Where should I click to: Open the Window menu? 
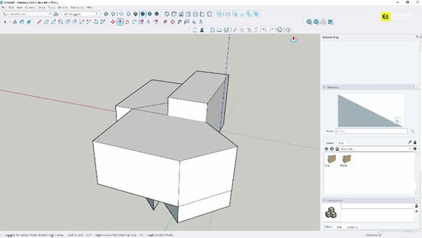tap(63, 7)
